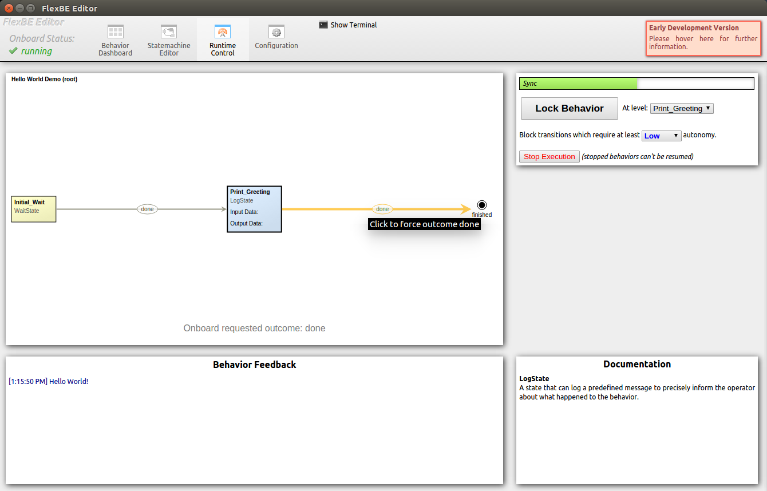Viewport: 767px width, 491px height.
Task: Click the LogState documentation heading
Action: [x=534, y=378]
